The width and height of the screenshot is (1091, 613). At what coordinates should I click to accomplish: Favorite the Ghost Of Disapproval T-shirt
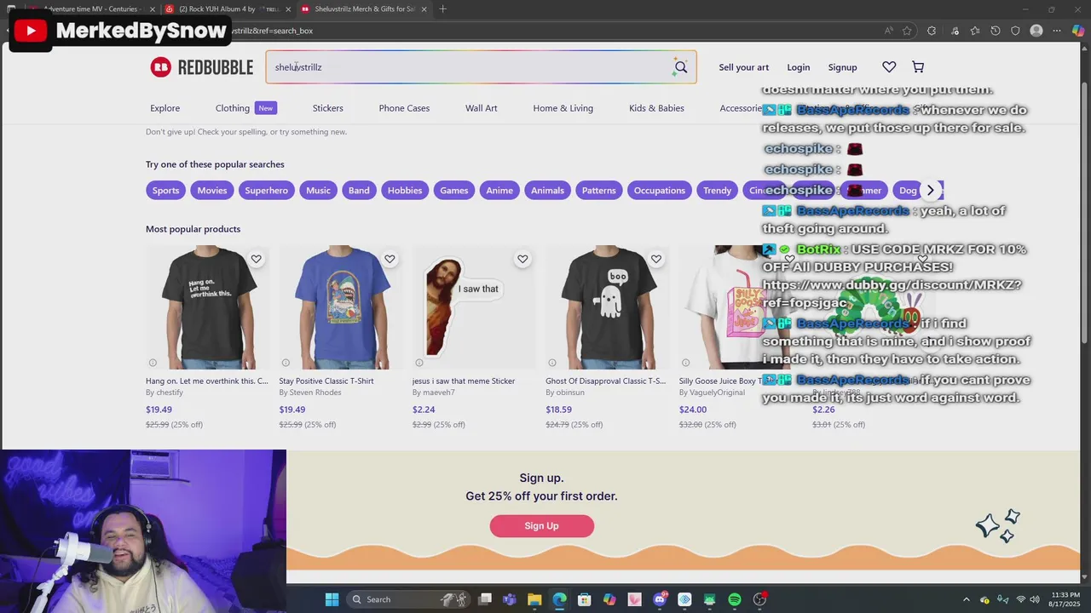click(656, 259)
